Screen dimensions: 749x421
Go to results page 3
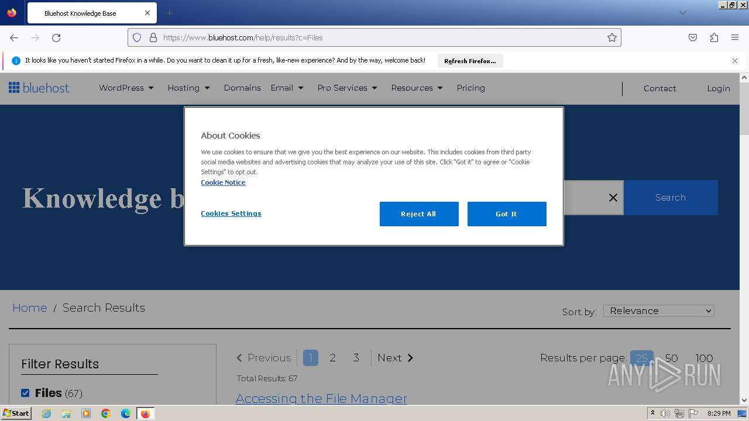point(356,358)
